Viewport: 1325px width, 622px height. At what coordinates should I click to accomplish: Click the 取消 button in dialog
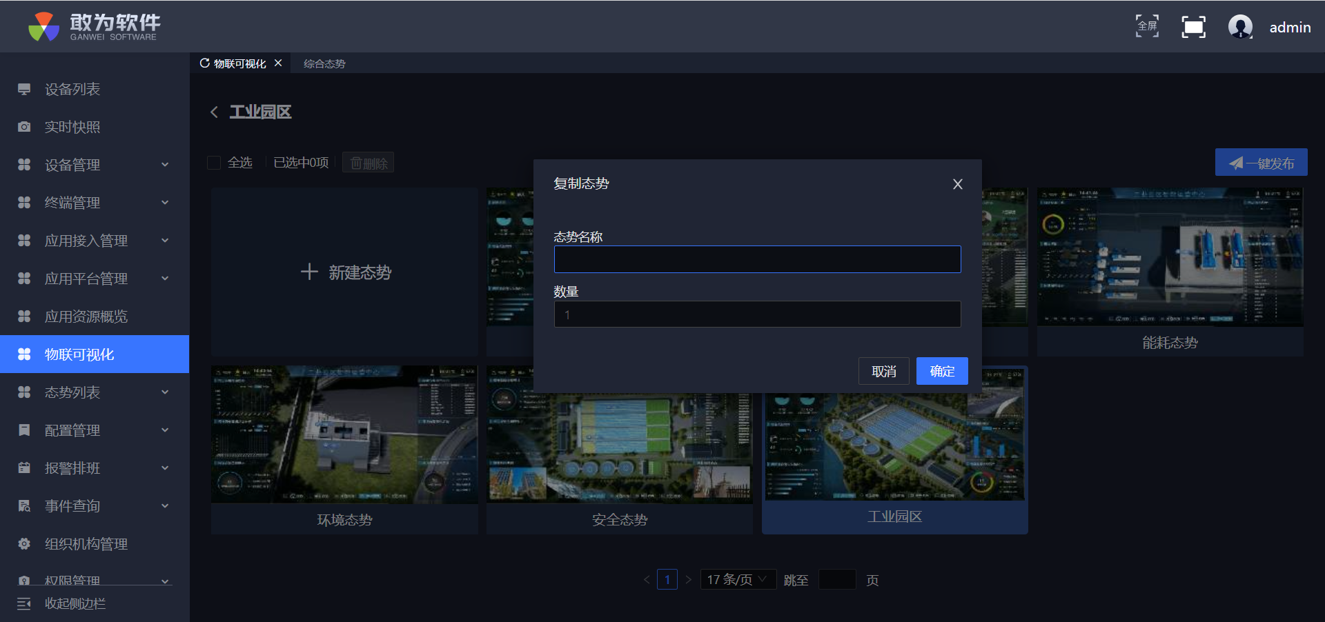[x=883, y=371]
